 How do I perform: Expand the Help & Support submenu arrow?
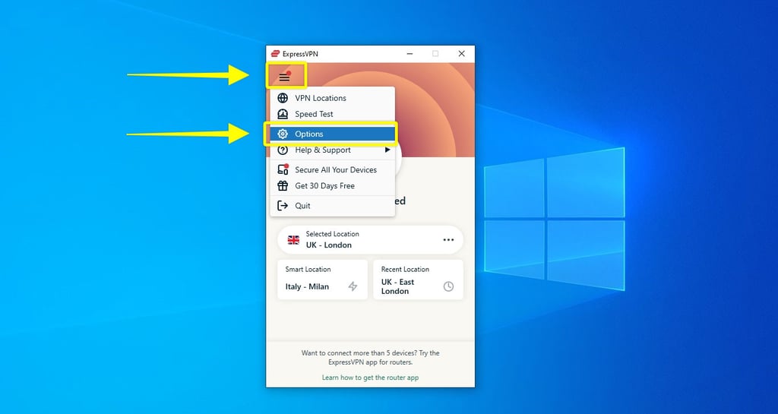(x=387, y=150)
